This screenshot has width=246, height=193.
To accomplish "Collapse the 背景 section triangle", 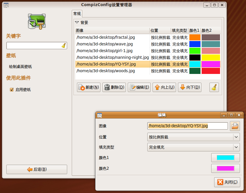I will pos(77,22).
